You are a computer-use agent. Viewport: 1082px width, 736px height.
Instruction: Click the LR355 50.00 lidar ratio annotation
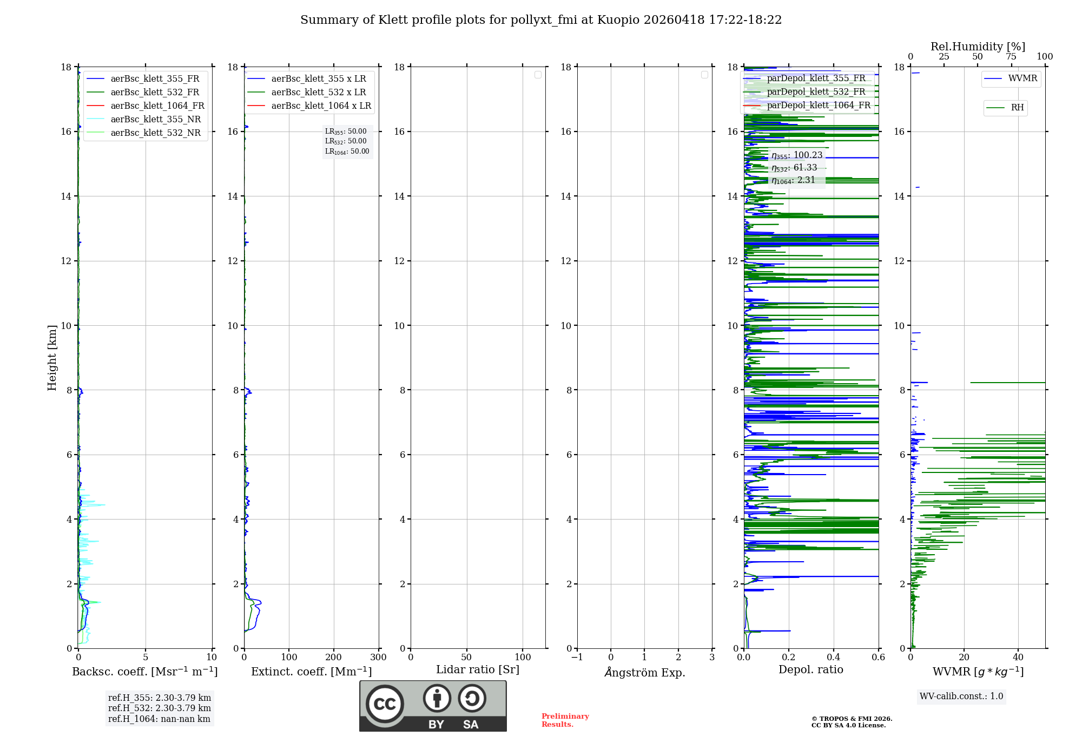(346, 132)
